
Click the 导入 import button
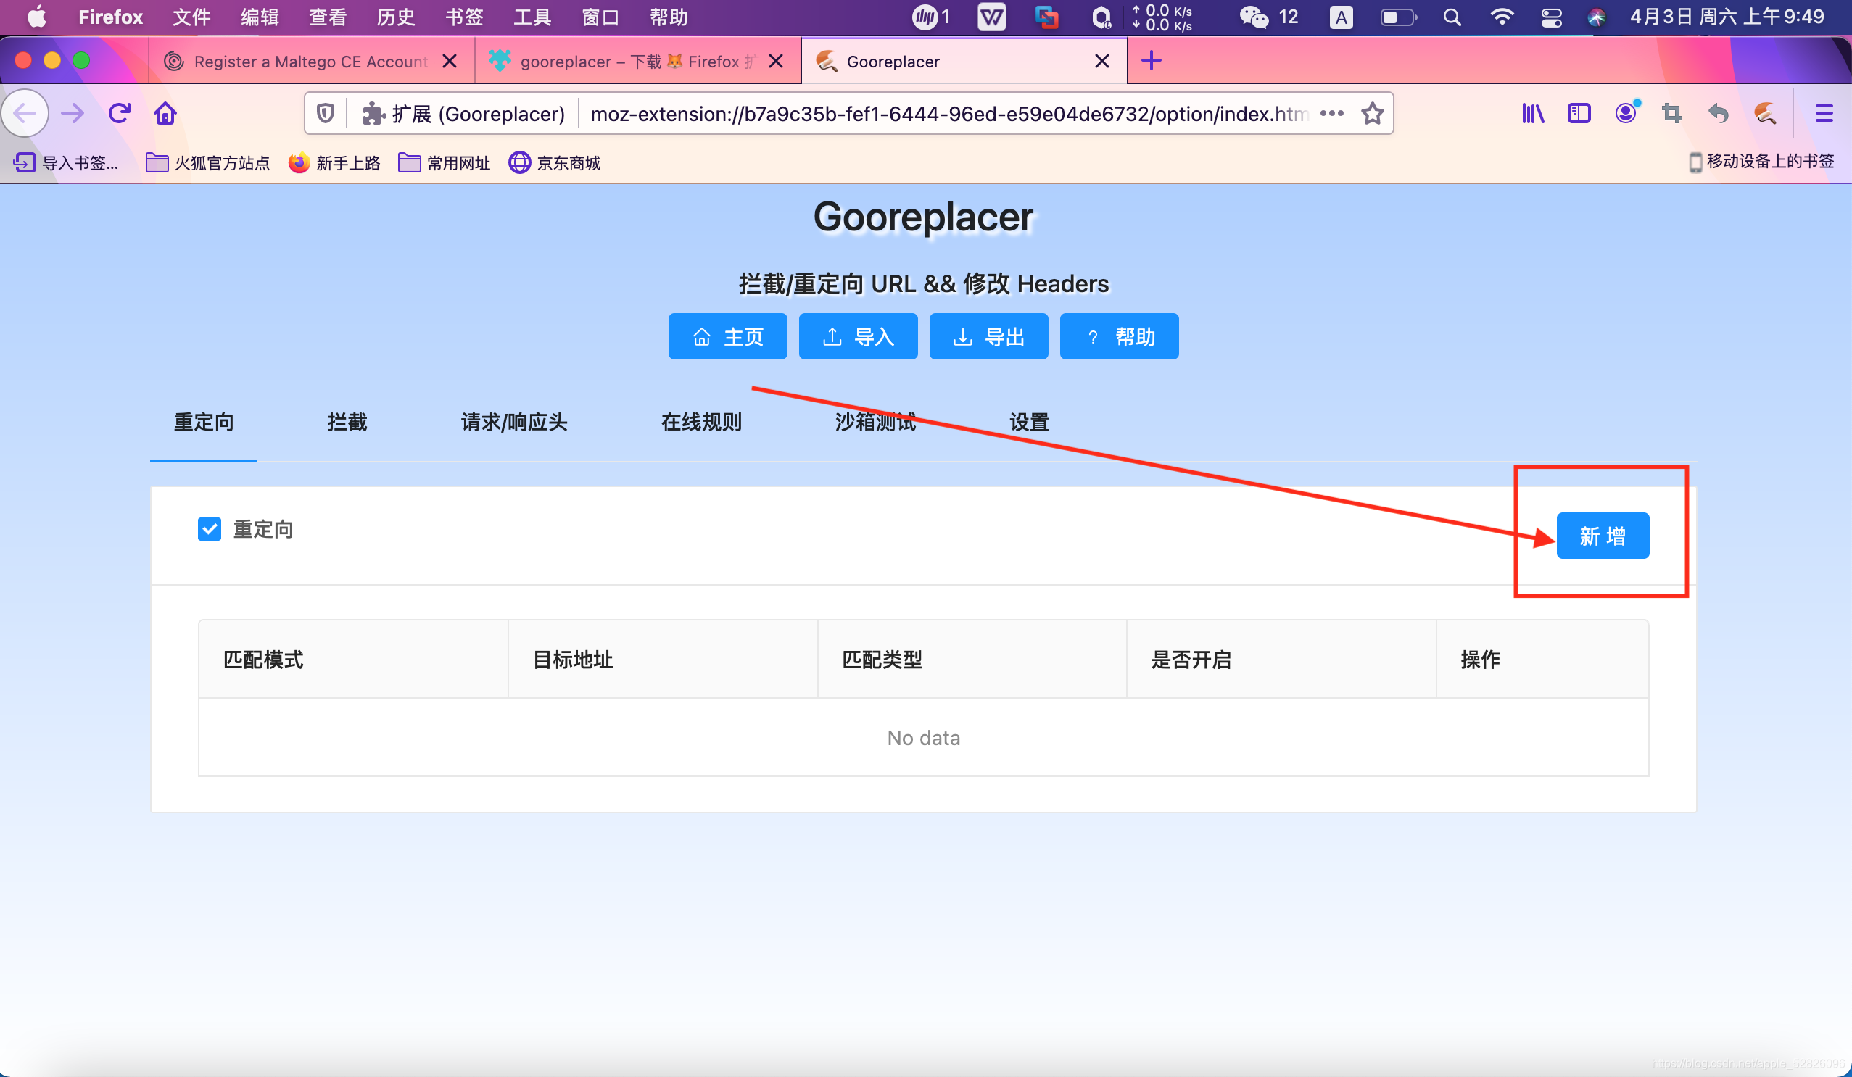point(858,337)
